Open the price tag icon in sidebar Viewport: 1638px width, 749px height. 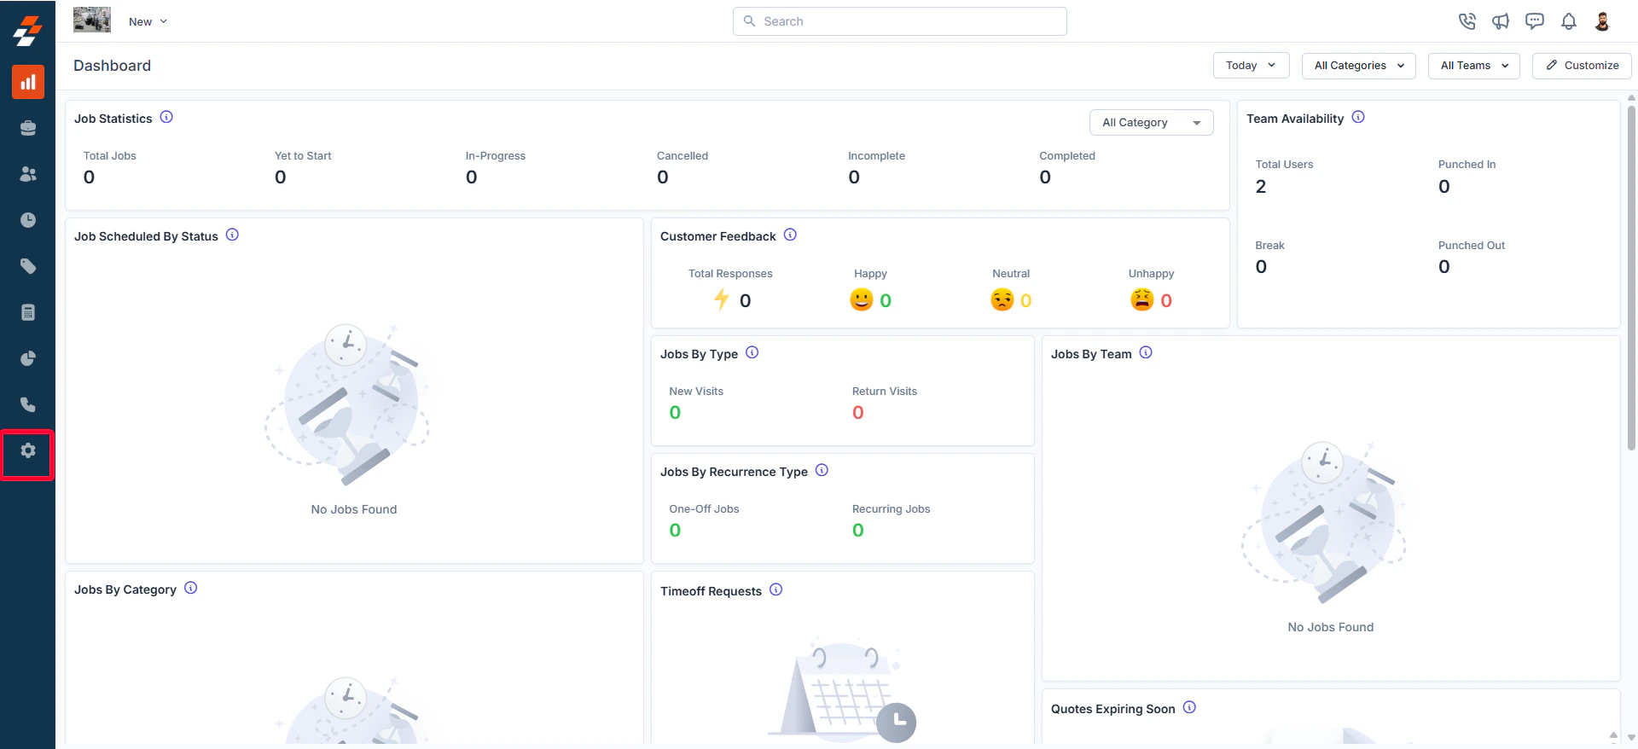tap(28, 266)
